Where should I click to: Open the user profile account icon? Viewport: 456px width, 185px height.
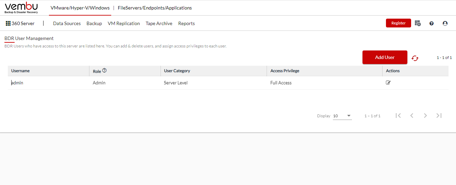[x=445, y=23]
